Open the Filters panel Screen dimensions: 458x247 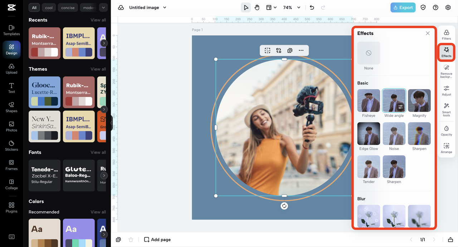coord(446,35)
